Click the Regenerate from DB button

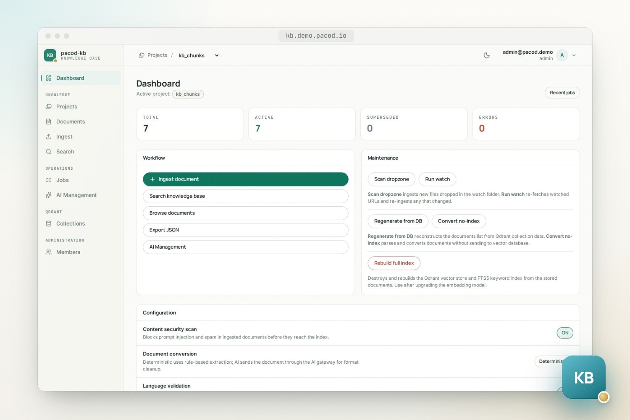[398, 221]
